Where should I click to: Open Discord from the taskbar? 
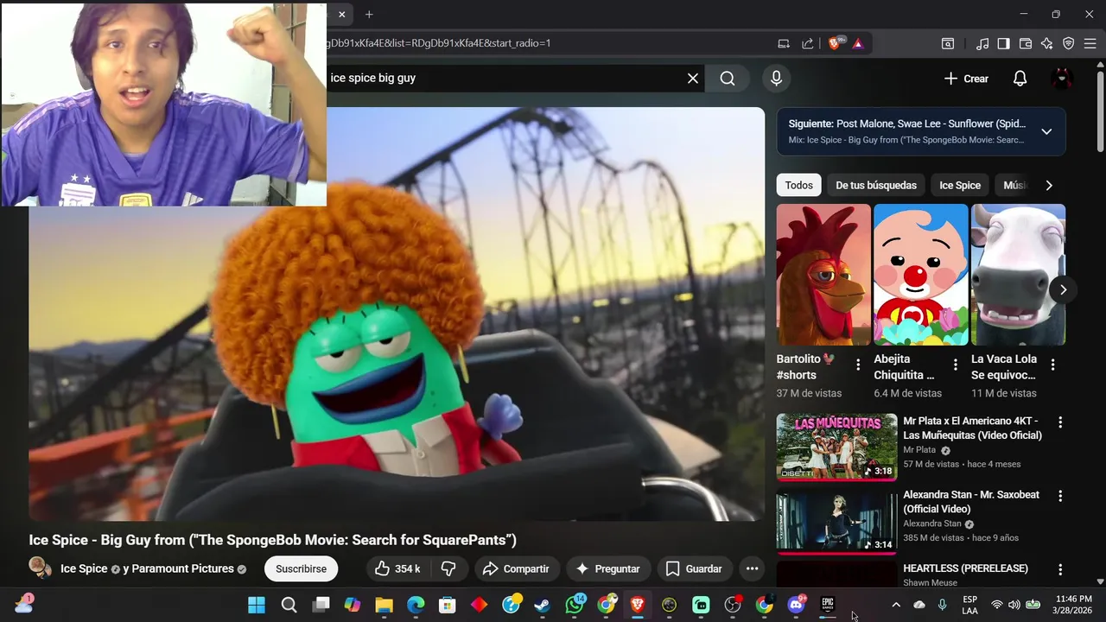pyautogui.click(x=796, y=605)
